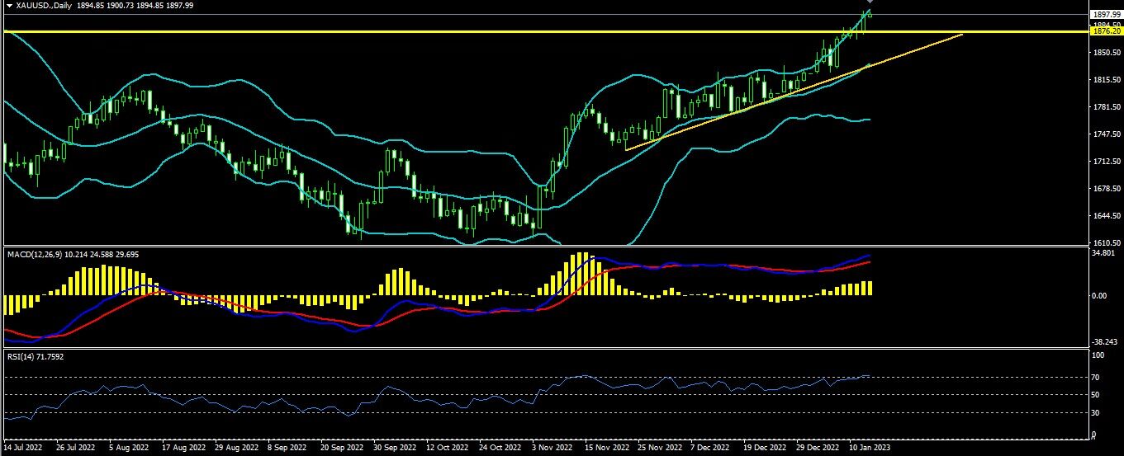The width and height of the screenshot is (1124, 456).
Task: Click the arrow beside XAUUSD chart title
Action: 9,5
